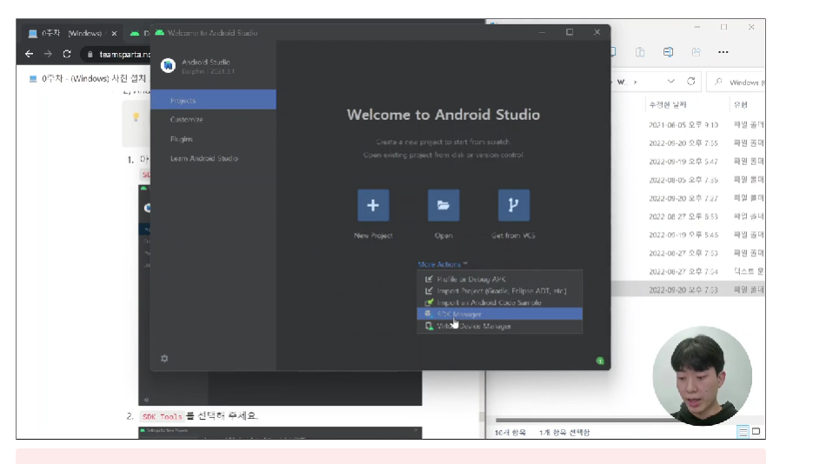Click the Get from VCS branch icon
The height and width of the screenshot is (464, 813).
[x=513, y=205]
